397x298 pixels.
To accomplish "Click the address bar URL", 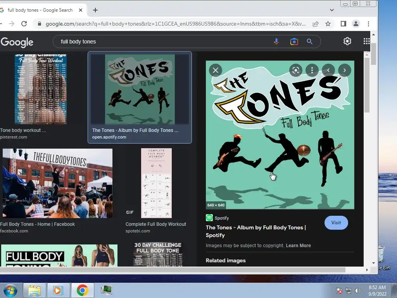I will 176,24.
